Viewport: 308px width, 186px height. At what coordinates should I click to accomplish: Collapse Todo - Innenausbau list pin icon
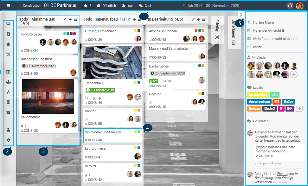point(129,19)
